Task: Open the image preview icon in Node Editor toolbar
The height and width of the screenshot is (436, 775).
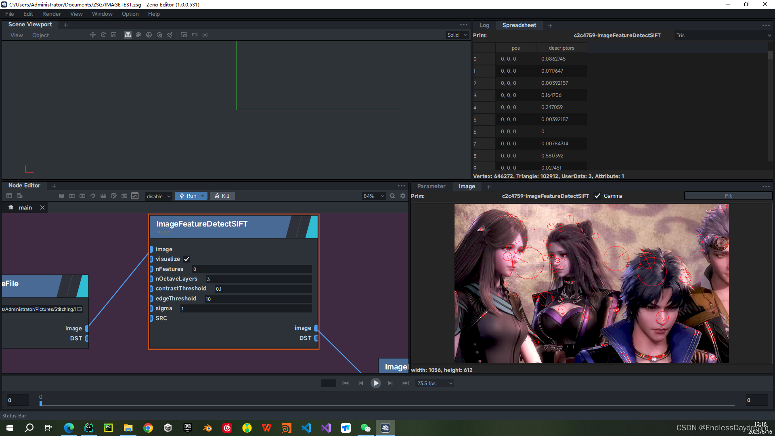Action: click(x=134, y=196)
